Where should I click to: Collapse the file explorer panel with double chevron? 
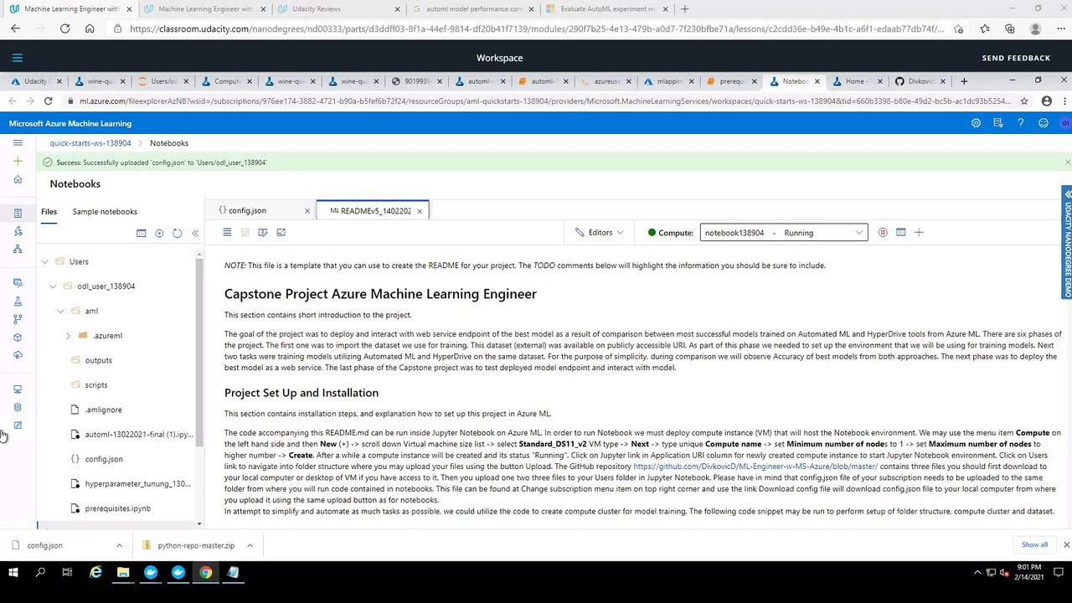tap(195, 233)
